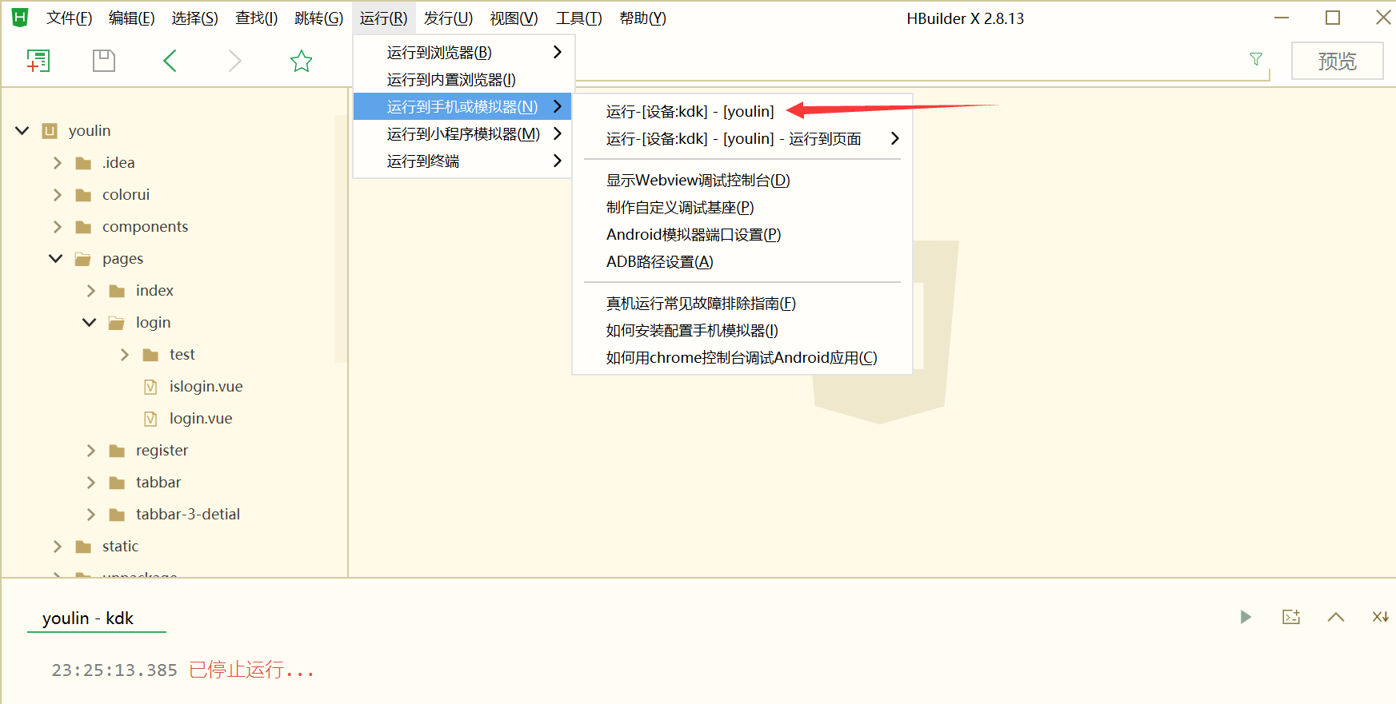This screenshot has height=704, width=1396.
Task: Expand the register folder chevron
Action: click(x=90, y=451)
